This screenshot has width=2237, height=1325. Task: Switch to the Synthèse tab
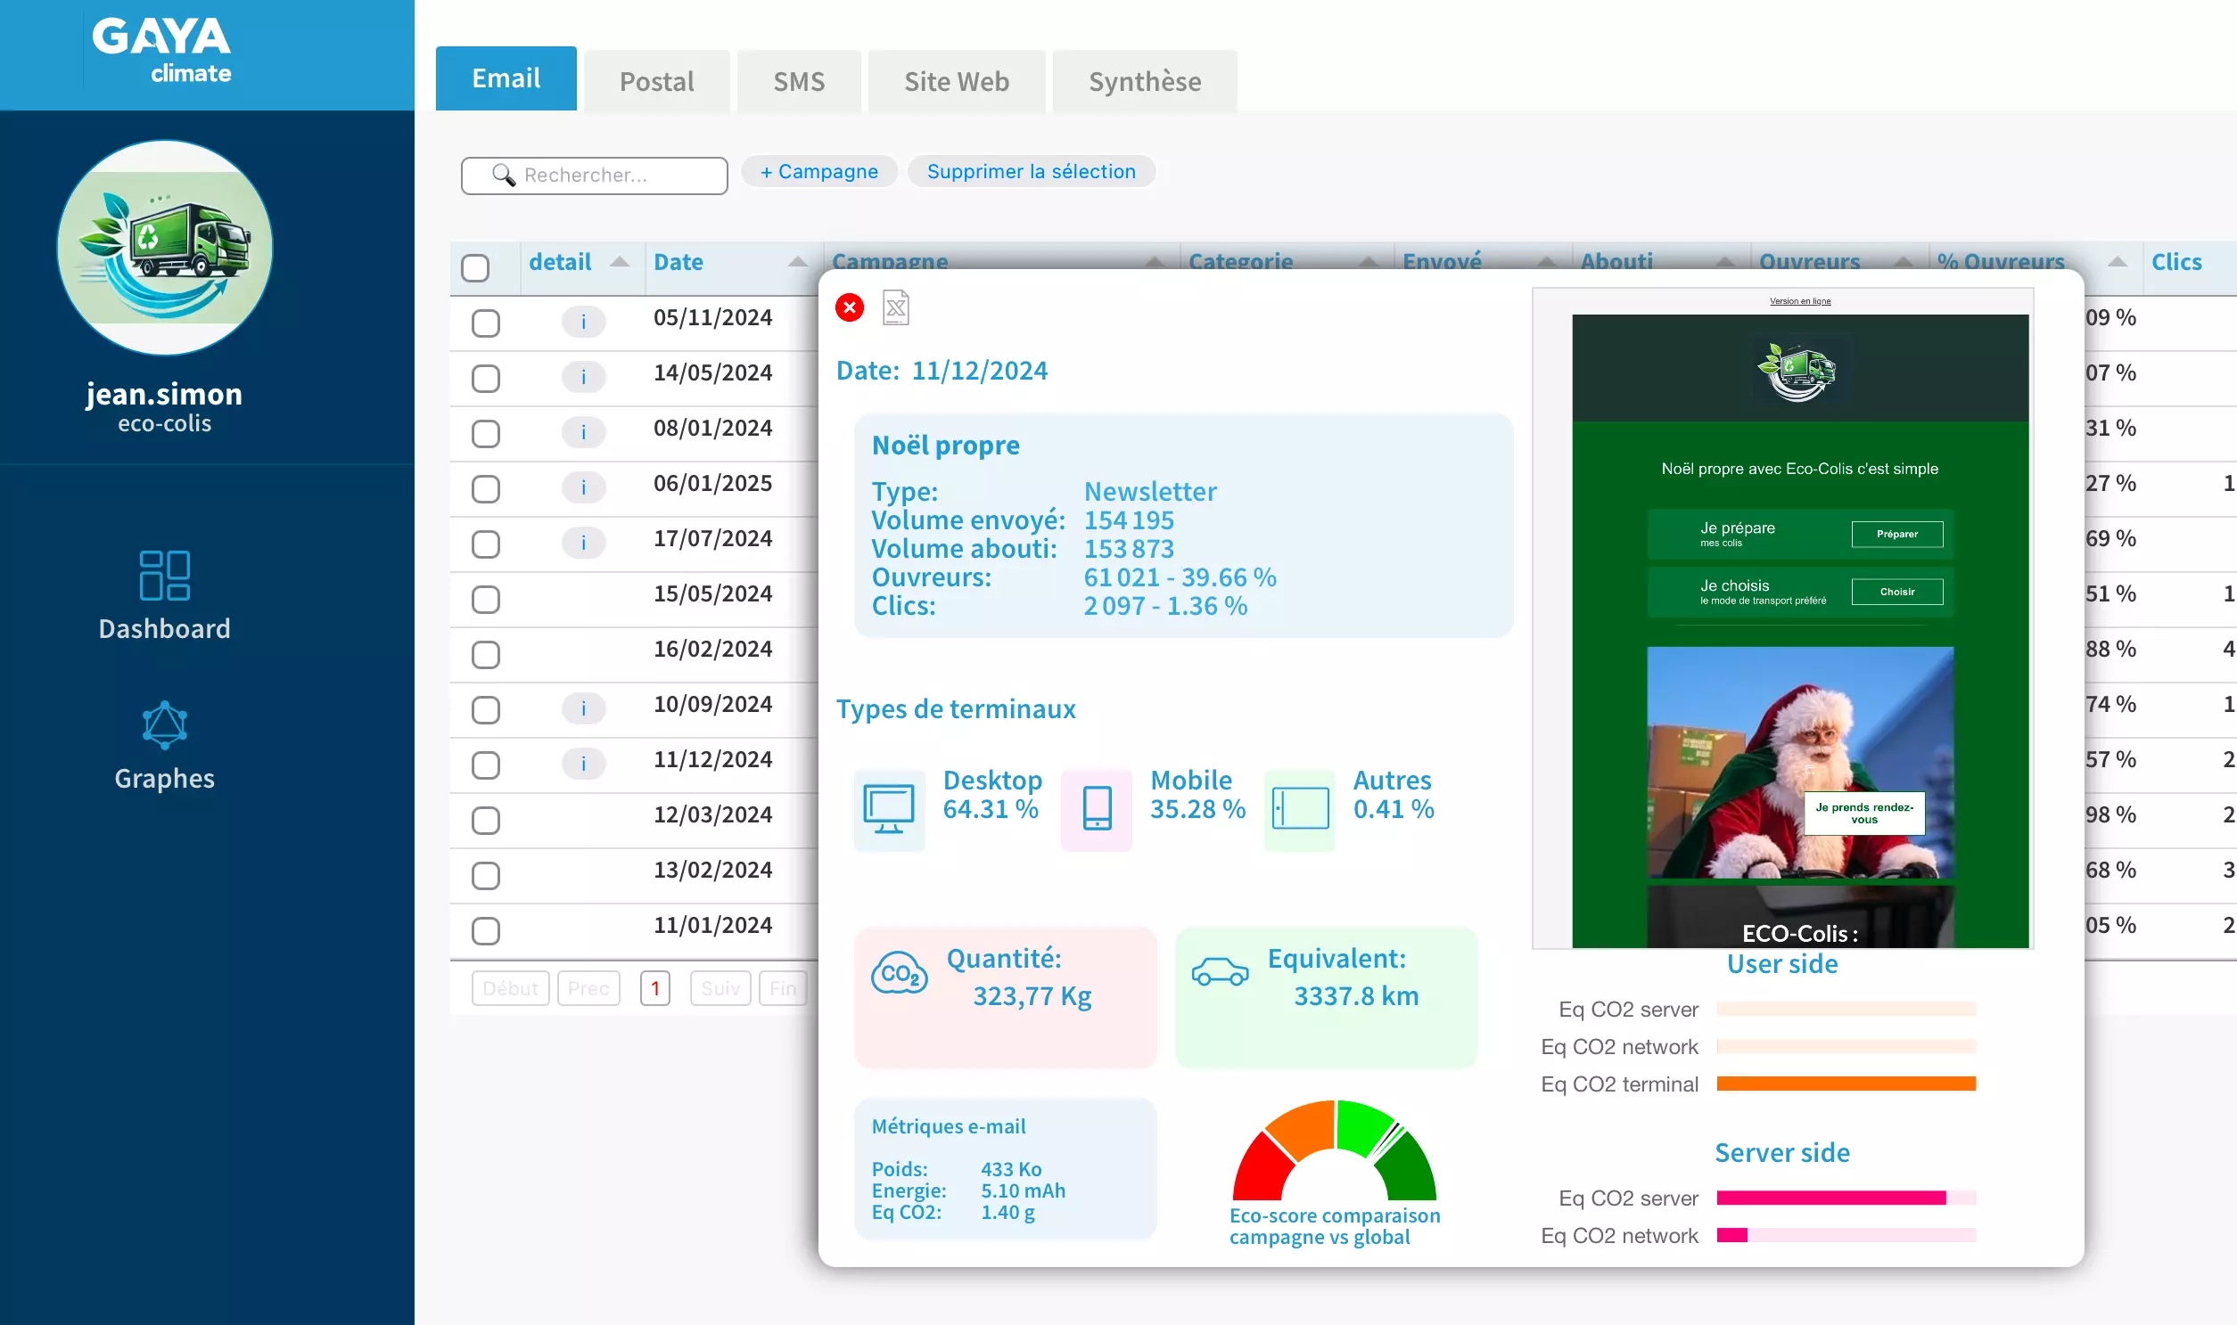(x=1145, y=81)
